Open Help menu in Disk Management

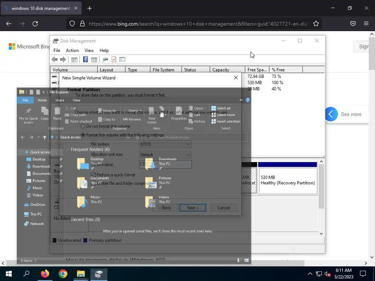pos(104,50)
